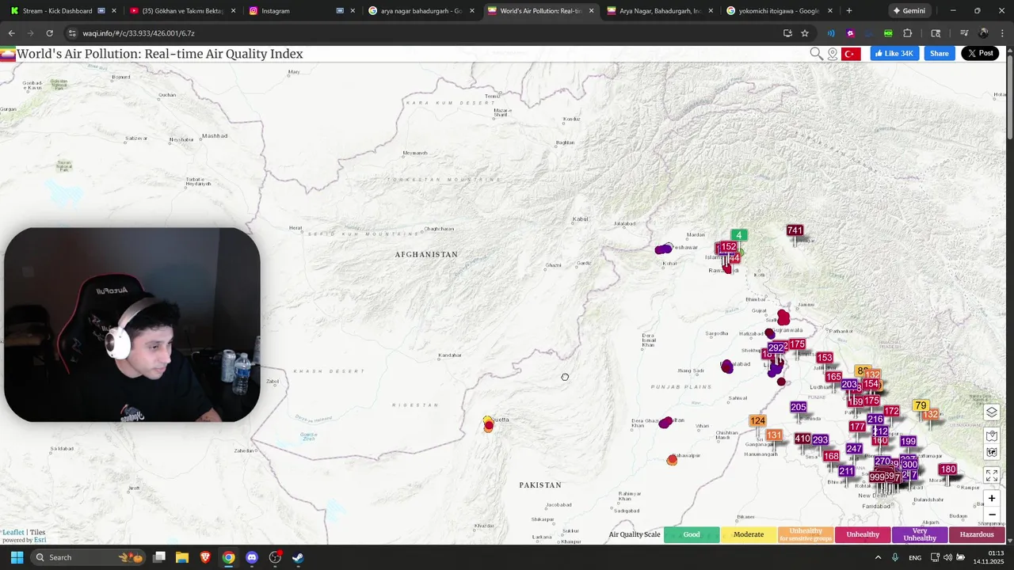The image size is (1014, 570).
Task: Click the Very Unhealthy legend swatch
Action: pos(920,534)
